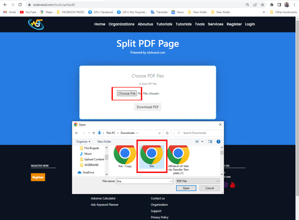Open the Privacy Policy link

[x=160, y=217]
